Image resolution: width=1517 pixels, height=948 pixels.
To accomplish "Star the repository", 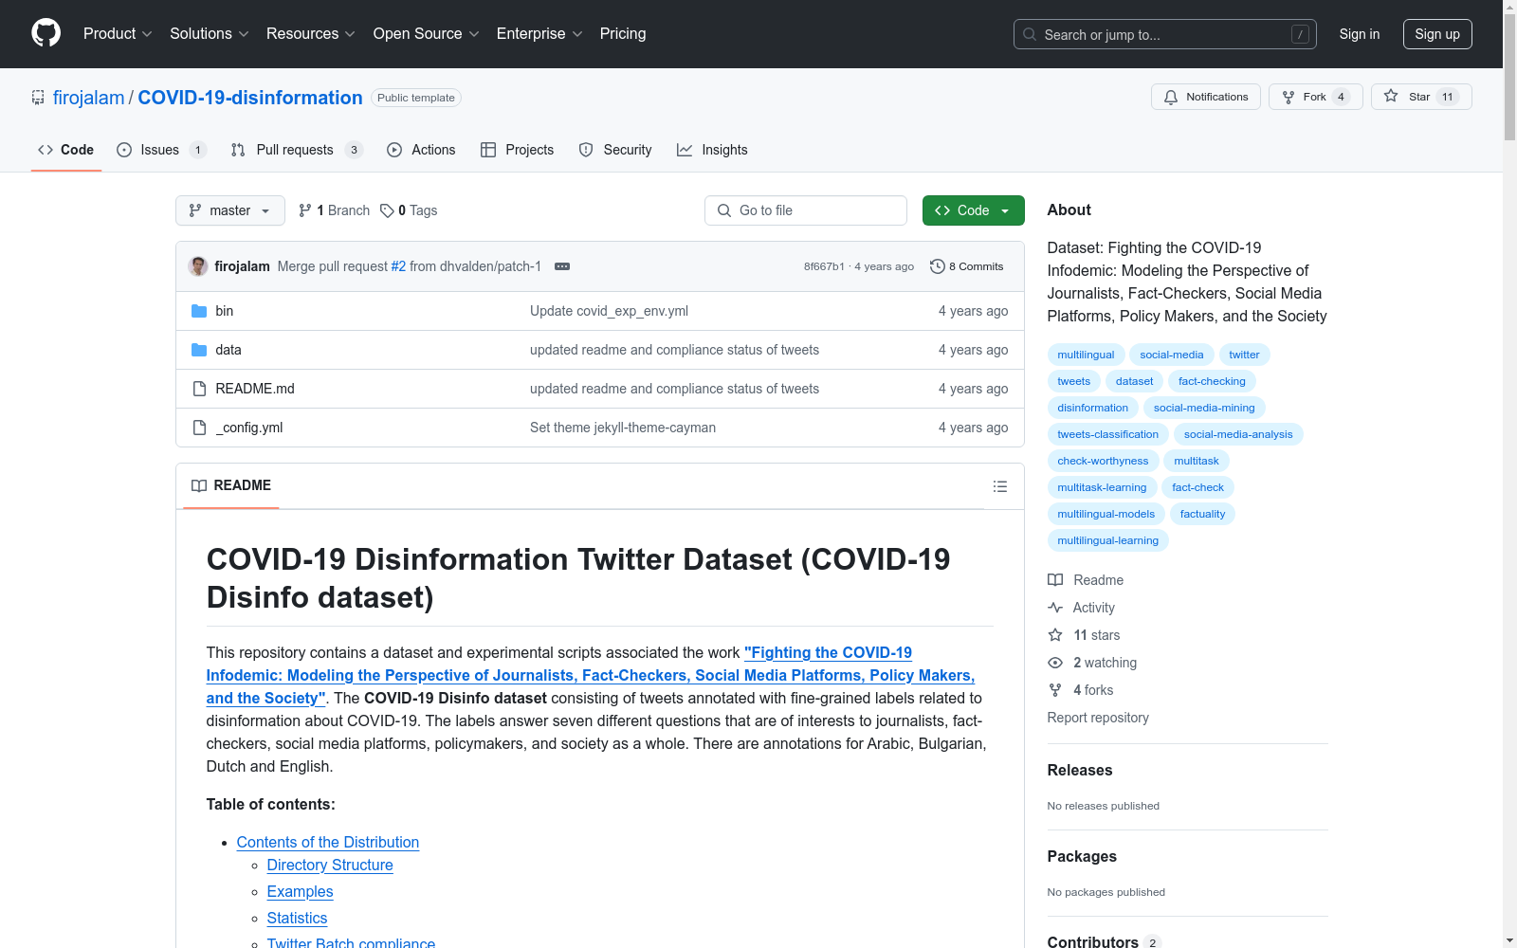I will tap(1421, 97).
